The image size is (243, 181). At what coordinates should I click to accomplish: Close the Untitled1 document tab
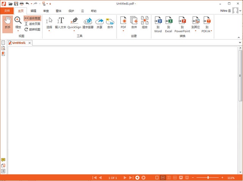click(x=30, y=43)
